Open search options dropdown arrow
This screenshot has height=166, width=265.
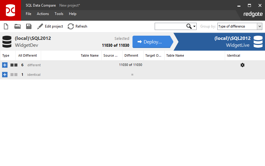tap(195, 26)
